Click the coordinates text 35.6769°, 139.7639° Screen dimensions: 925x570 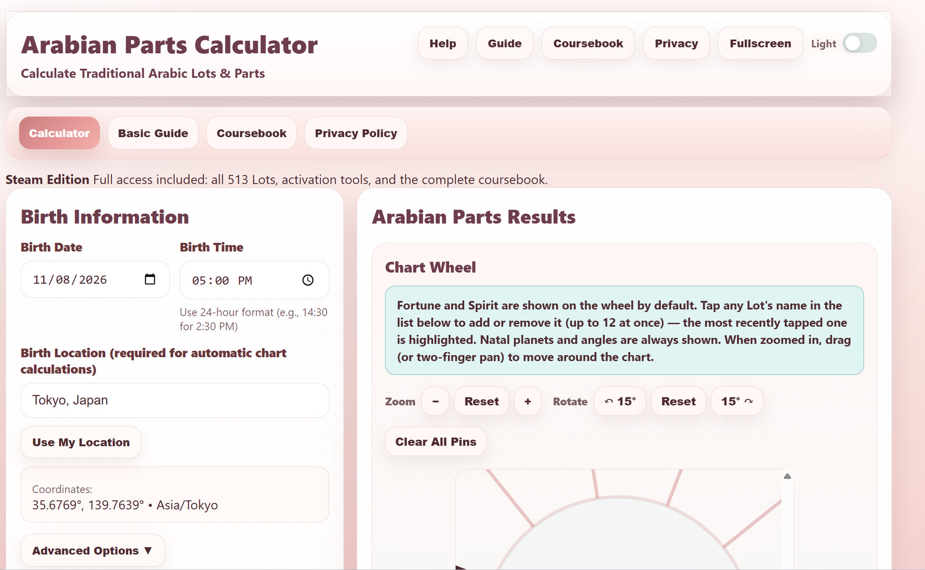pyautogui.click(x=88, y=505)
